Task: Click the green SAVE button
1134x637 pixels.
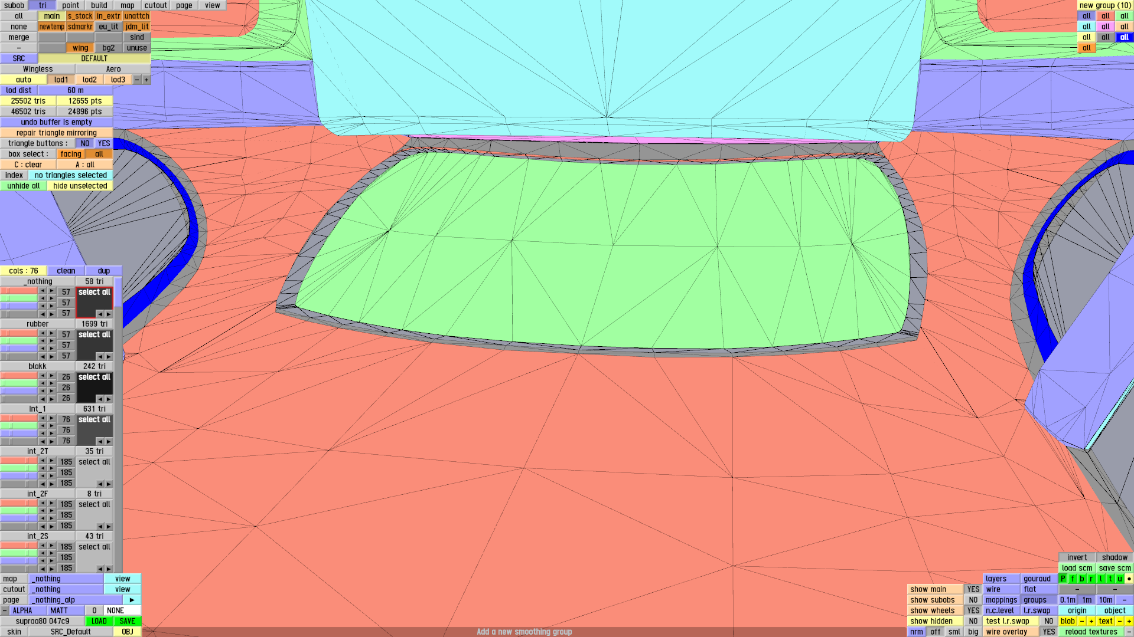Action: (x=128, y=621)
